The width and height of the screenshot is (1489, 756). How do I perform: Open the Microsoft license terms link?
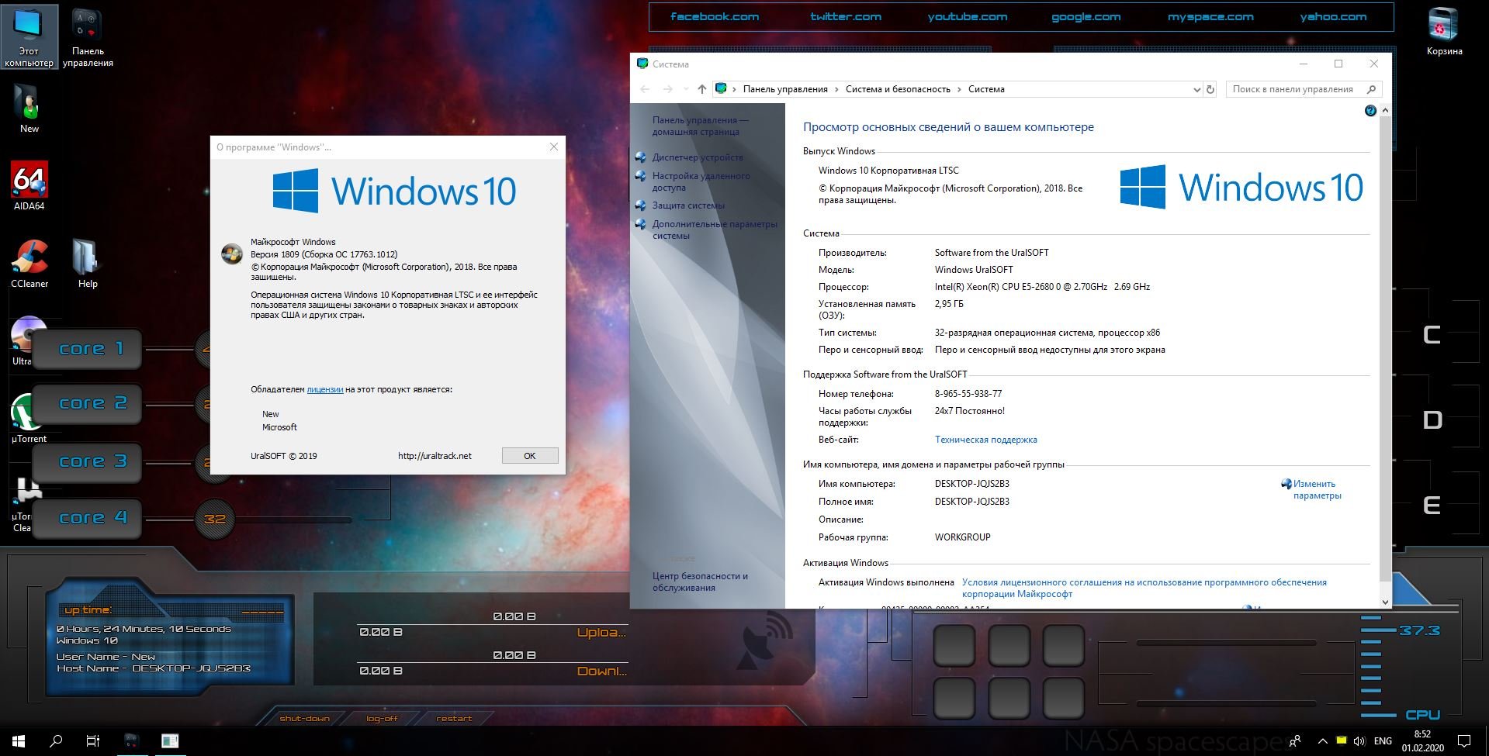pyautogui.click(x=1144, y=588)
